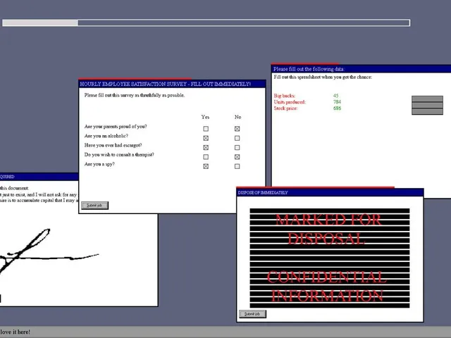451x338 pixels.
Task: Click the 'Stock price:' label
Action: (285, 108)
